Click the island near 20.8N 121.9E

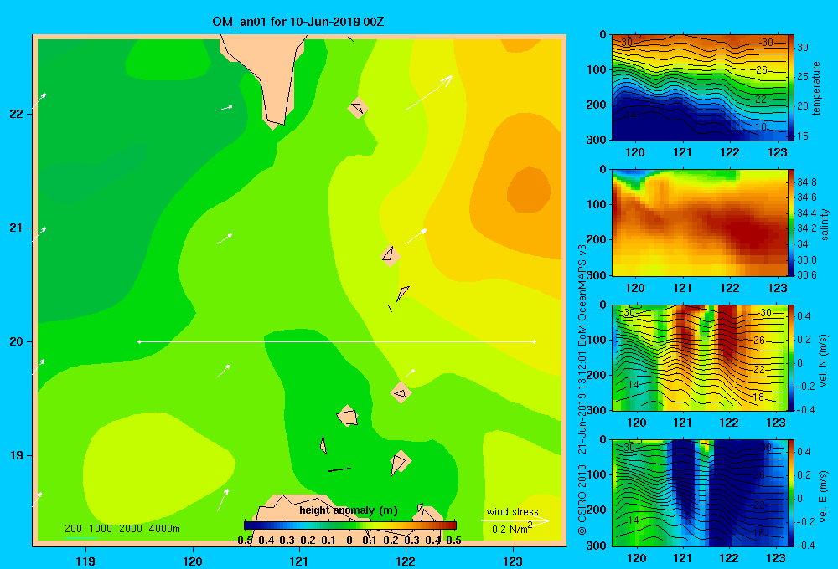pyautogui.click(x=391, y=256)
